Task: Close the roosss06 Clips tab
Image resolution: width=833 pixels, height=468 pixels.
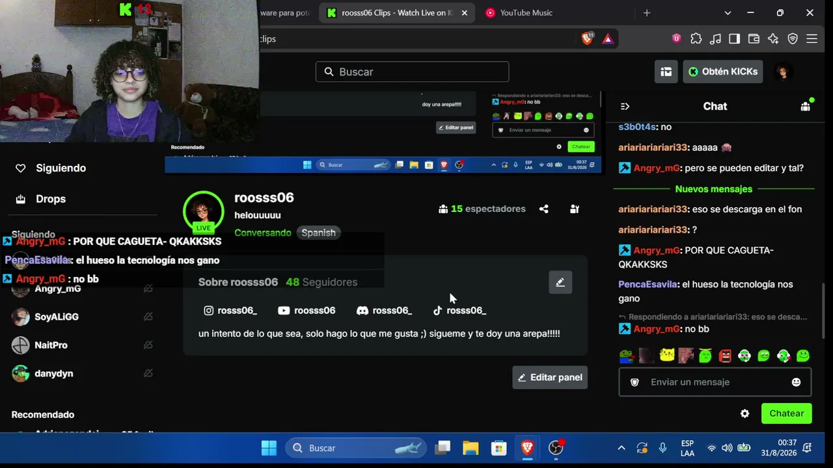Action: click(464, 12)
